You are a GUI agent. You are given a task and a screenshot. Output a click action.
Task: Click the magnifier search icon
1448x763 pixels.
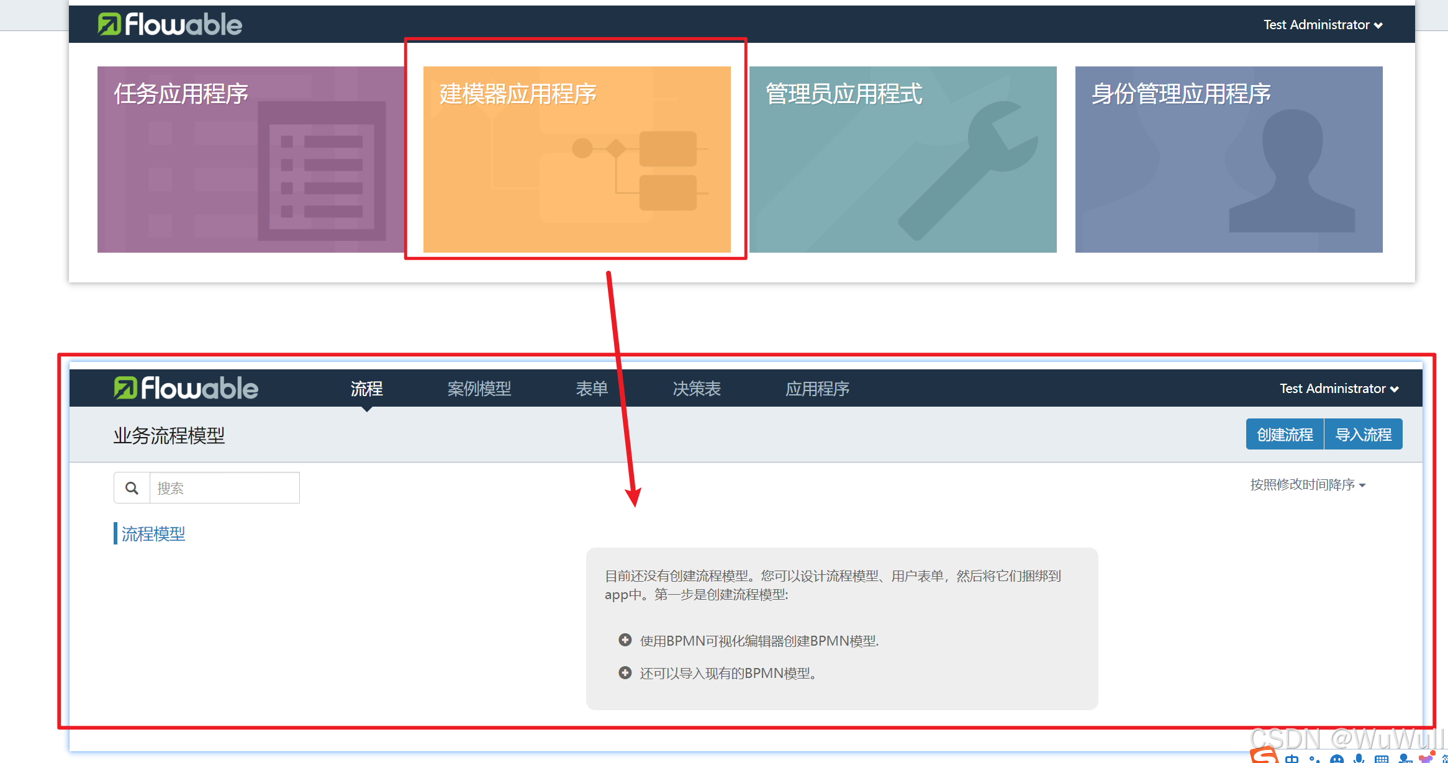tap(132, 488)
